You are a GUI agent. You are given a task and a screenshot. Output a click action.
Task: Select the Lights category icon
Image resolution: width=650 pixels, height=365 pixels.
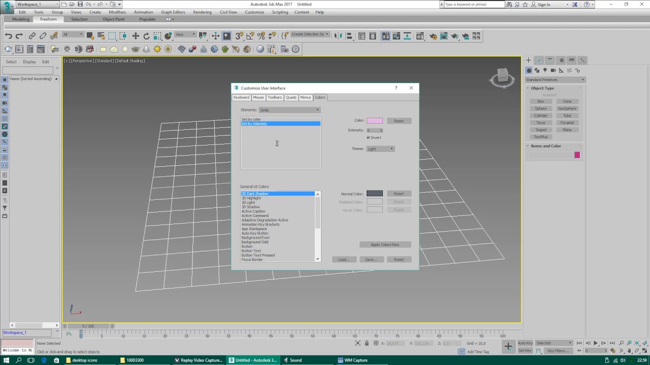click(545, 70)
